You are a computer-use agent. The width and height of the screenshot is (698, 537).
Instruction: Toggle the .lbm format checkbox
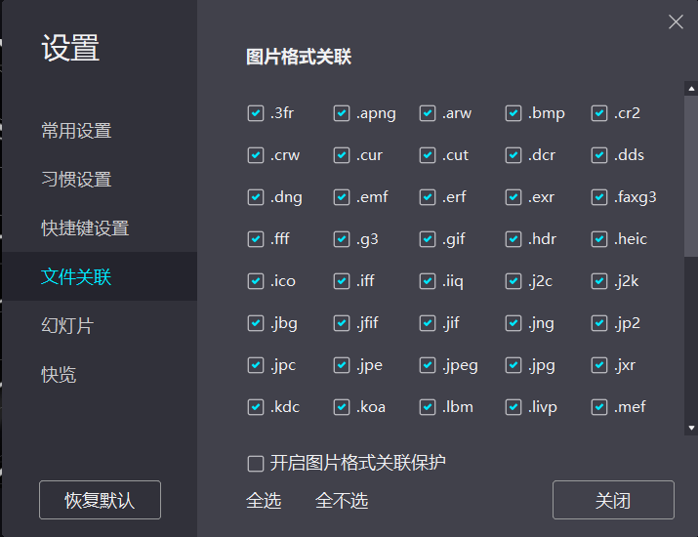pyautogui.click(x=428, y=407)
